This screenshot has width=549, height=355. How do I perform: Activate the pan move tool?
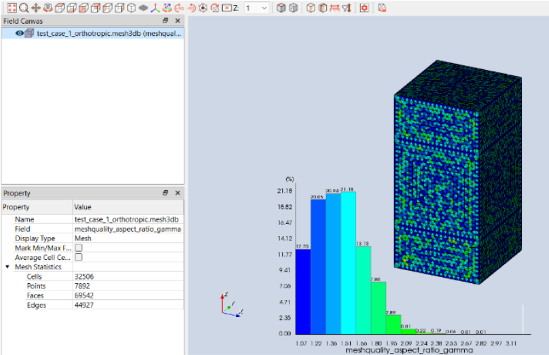coord(36,8)
